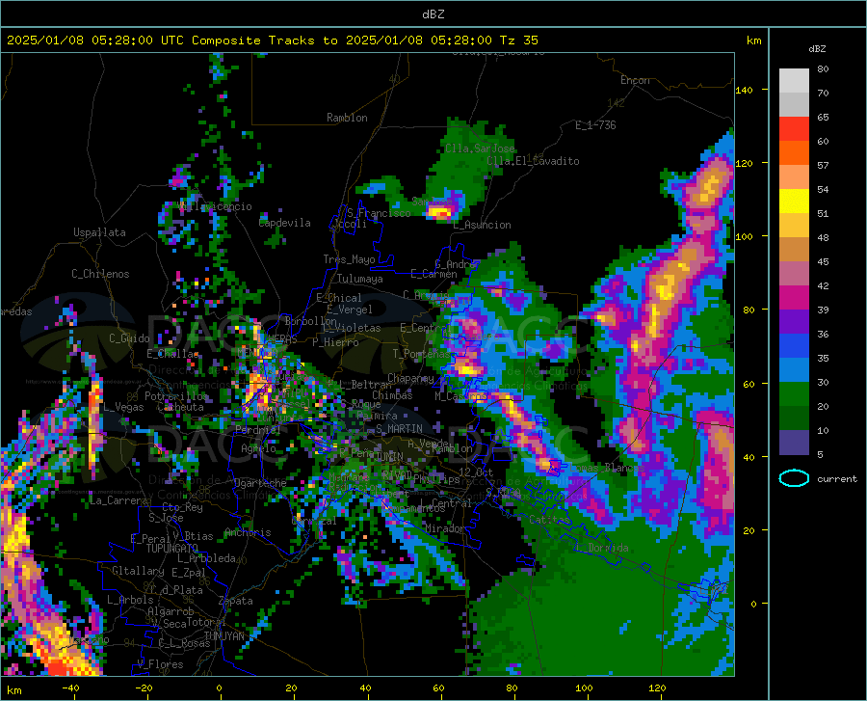
Task: Select the 'Tz 35' threshold text in header
Action: click(518, 40)
